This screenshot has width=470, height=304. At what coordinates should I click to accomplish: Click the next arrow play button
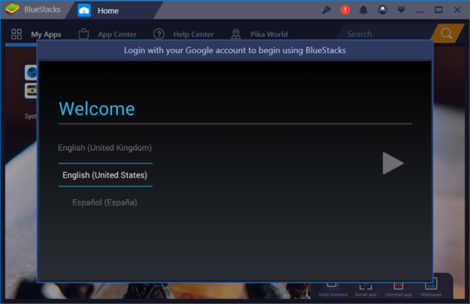[x=392, y=163]
